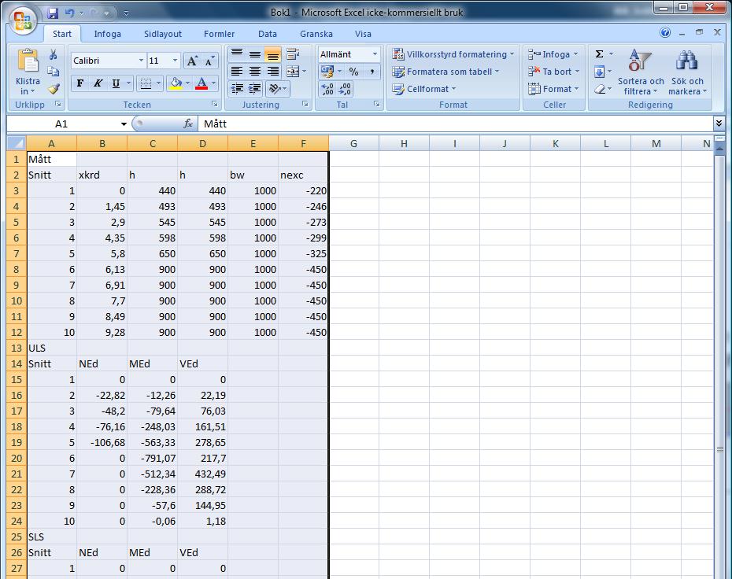Click the Clear eraser icon
This screenshot has width=732, height=579.
(x=600, y=89)
